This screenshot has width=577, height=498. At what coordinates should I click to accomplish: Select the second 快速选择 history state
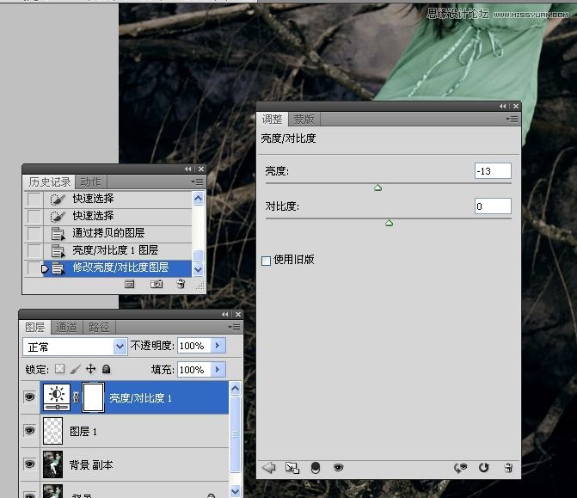coord(118,216)
